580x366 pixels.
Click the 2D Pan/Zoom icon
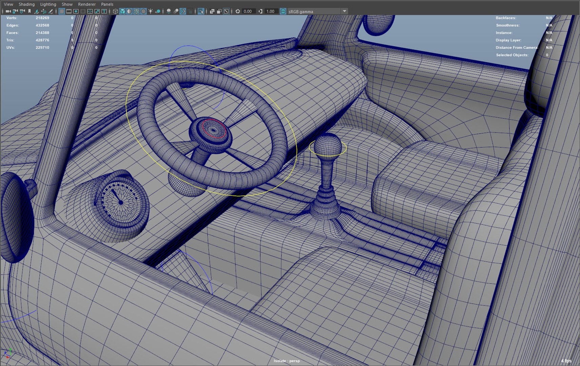tap(44, 11)
